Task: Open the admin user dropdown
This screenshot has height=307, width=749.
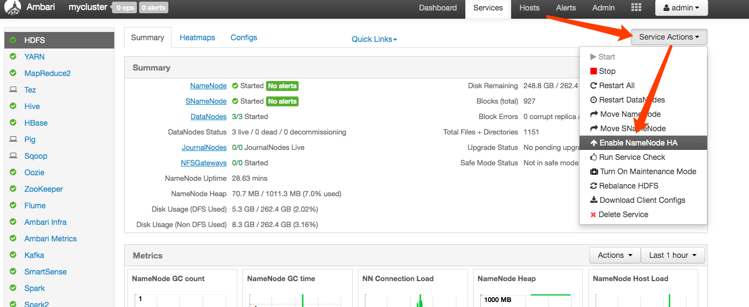Action: 681,8
